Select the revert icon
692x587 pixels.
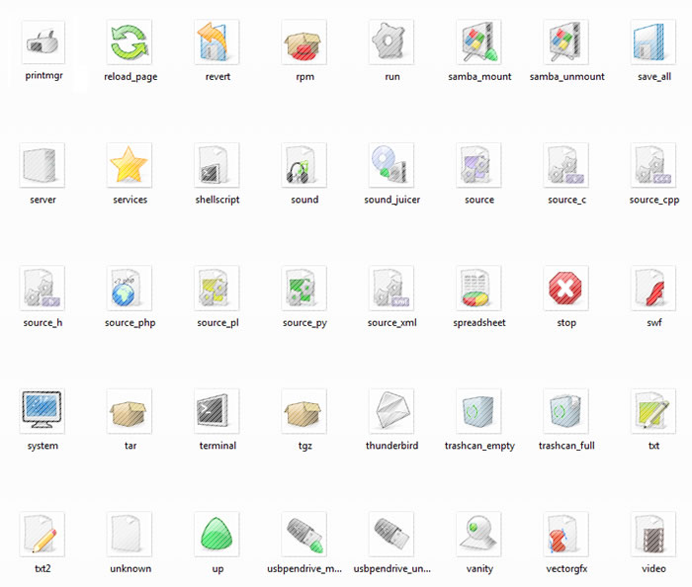pos(216,42)
